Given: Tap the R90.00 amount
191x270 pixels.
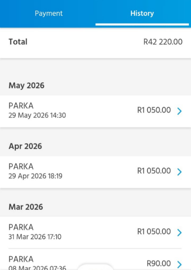Looking at the screenshot, I should tap(159, 263).
